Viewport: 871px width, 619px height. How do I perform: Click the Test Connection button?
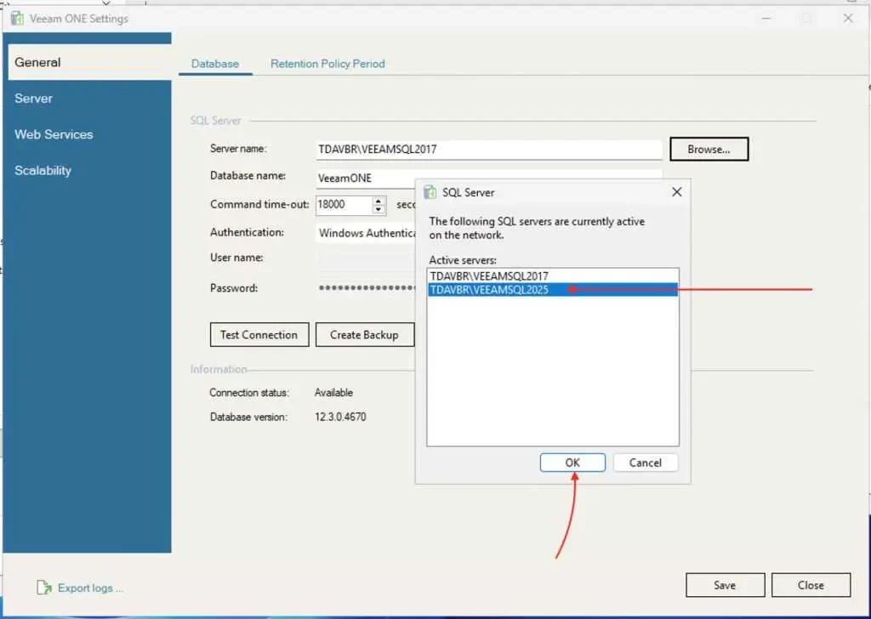[259, 335]
